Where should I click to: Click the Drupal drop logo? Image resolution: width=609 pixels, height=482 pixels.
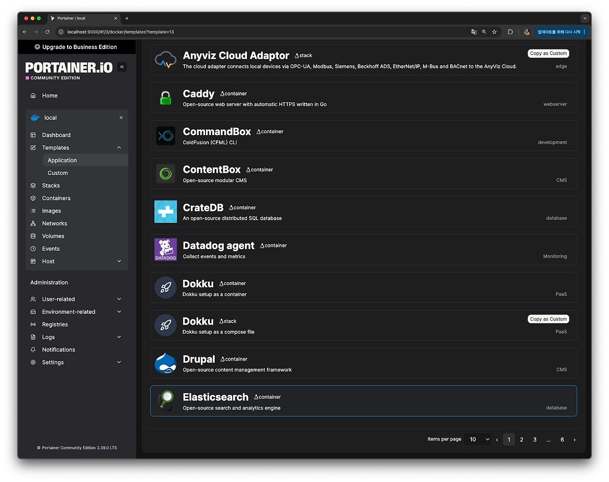pyautogui.click(x=166, y=363)
